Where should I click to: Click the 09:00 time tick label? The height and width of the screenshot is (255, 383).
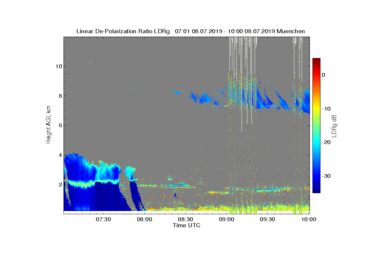(x=227, y=219)
